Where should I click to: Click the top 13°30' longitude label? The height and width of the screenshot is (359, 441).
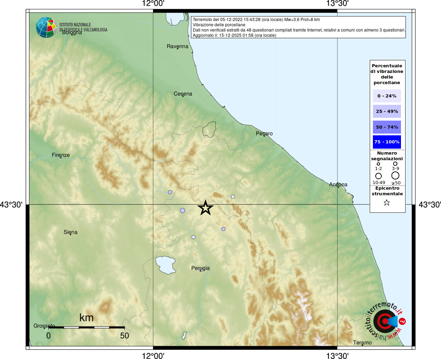click(337, 4)
